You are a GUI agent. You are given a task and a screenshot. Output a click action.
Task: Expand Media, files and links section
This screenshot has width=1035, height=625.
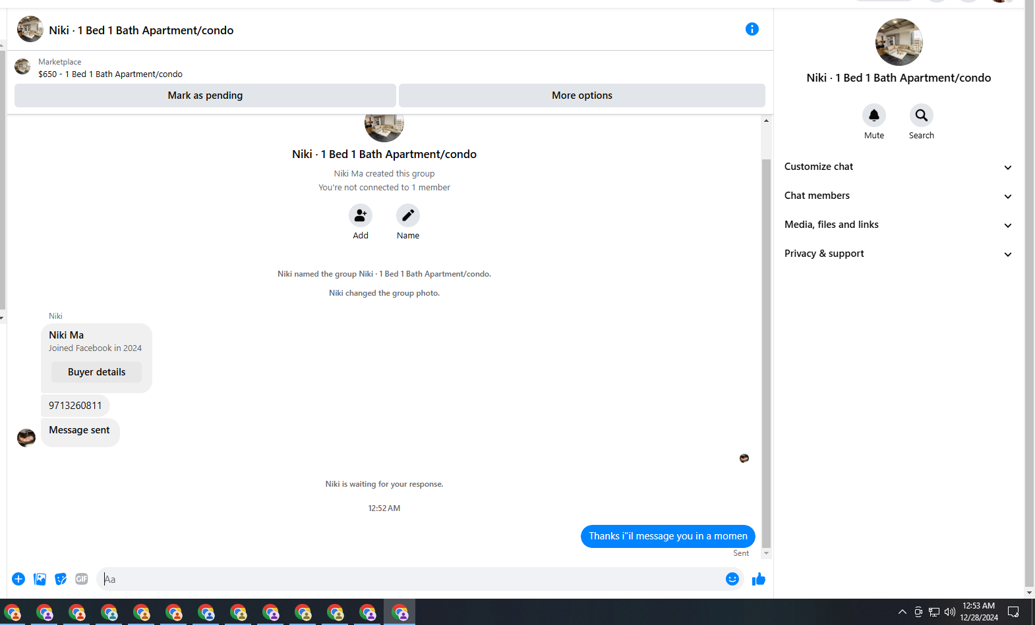(899, 225)
